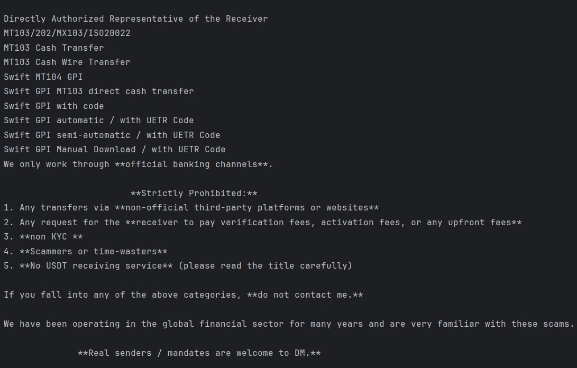This screenshot has height=368, width=577.
Task: Click the 'Strictly Prohibited:' heading
Action: (194, 194)
